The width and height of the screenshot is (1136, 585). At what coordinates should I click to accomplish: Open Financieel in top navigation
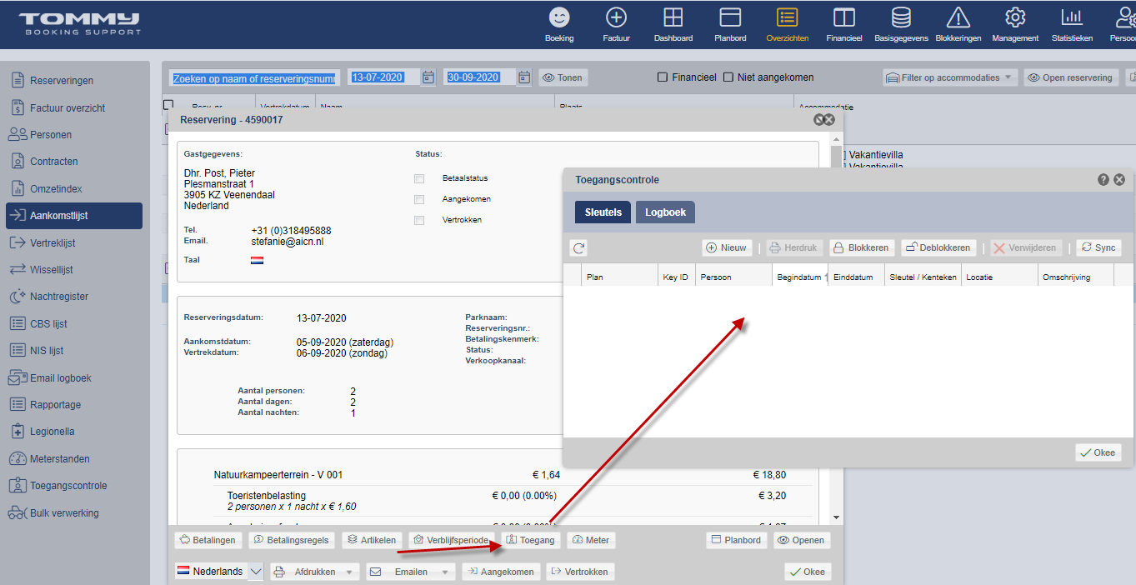(x=843, y=24)
